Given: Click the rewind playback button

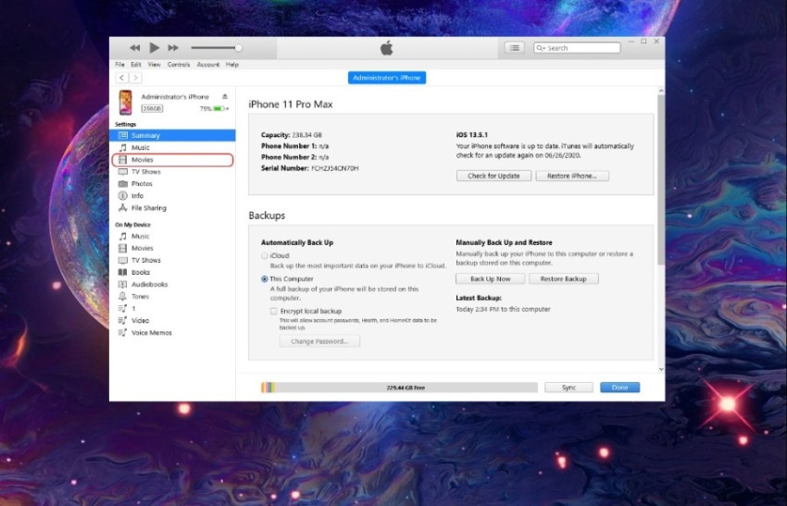Looking at the screenshot, I should click(x=134, y=48).
